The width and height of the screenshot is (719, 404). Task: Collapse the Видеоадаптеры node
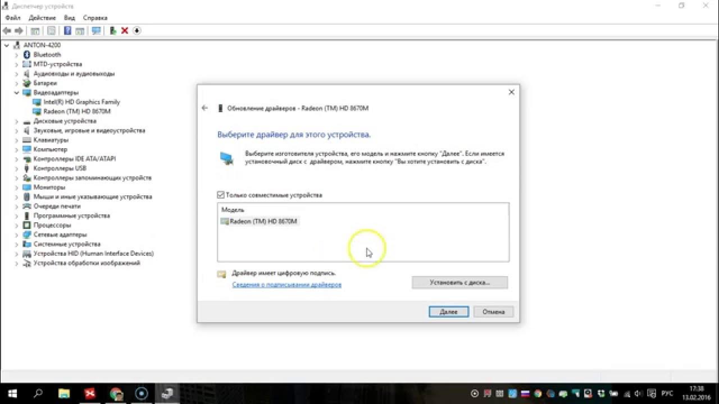point(17,93)
